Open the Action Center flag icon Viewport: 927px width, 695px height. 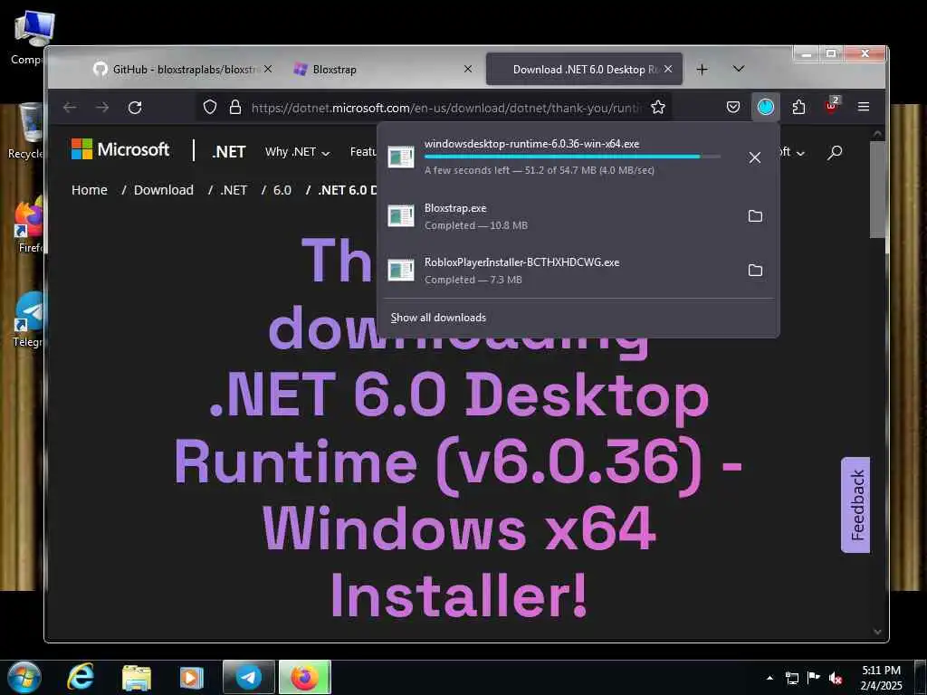pos(813,678)
